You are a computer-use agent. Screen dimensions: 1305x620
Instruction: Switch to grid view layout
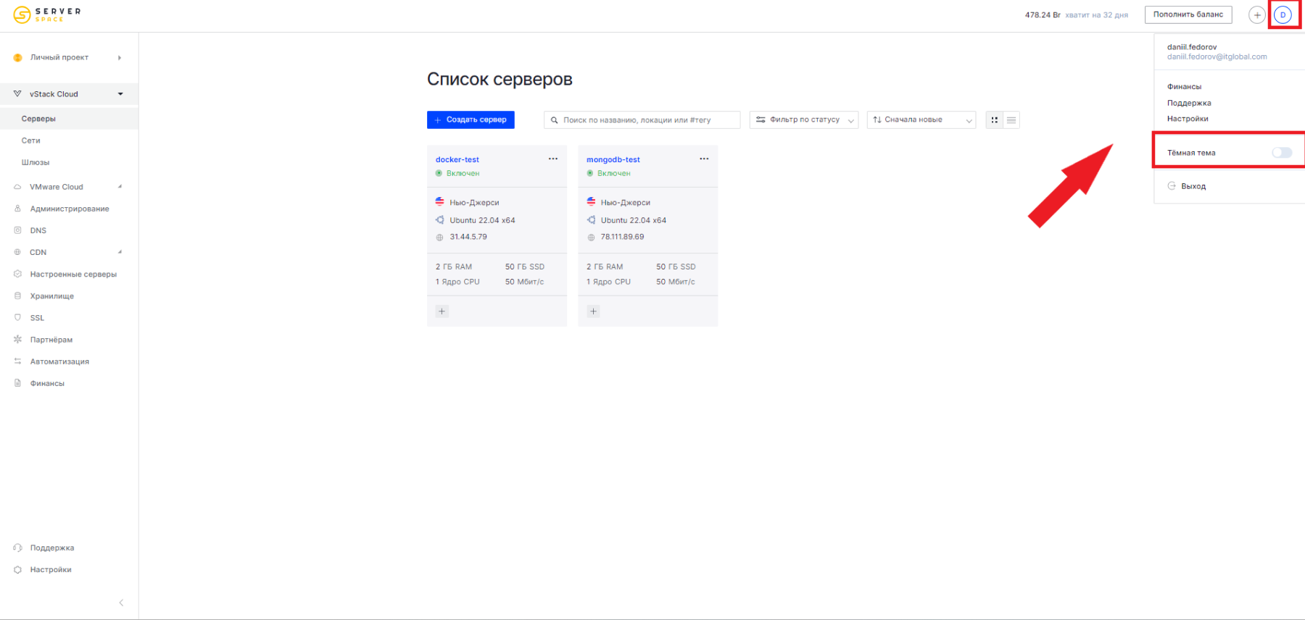[x=995, y=120]
